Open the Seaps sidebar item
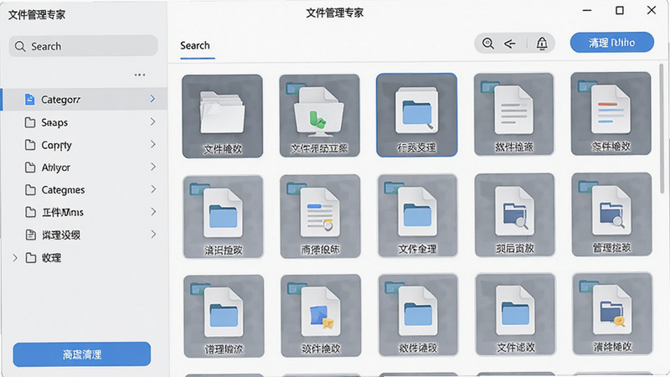 click(85, 122)
